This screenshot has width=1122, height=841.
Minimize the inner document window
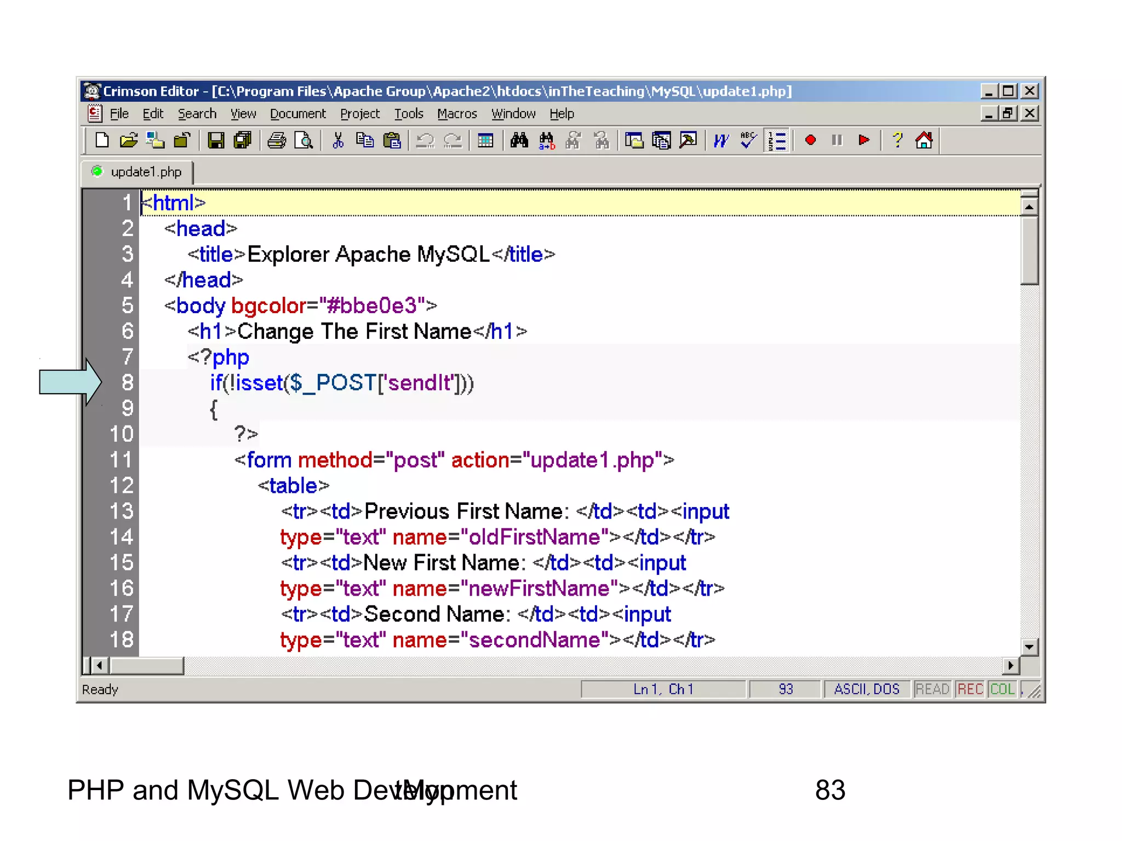(989, 113)
